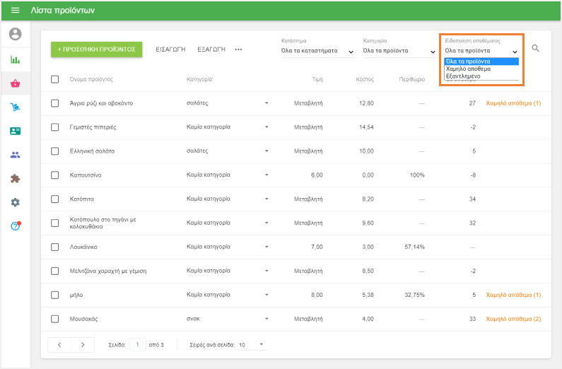This screenshot has height=369, width=562.
Task: Open the rows per page dropdown
Action: pyautogui.click(x=252, y=345)
